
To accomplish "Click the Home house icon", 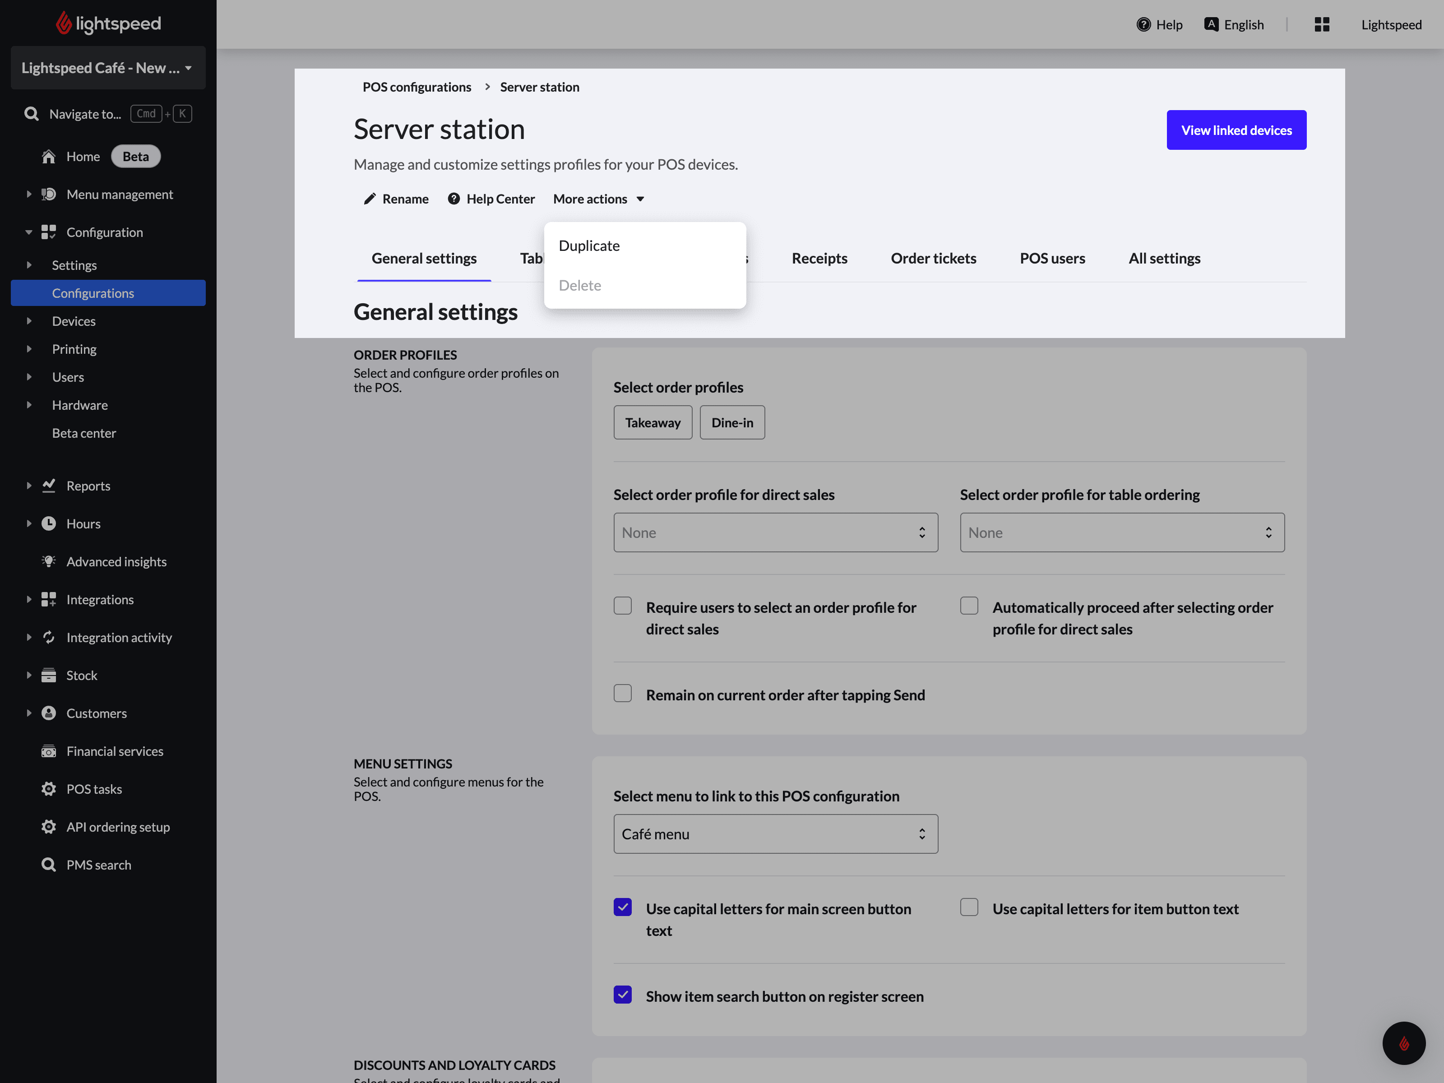I will coord(49,157).
